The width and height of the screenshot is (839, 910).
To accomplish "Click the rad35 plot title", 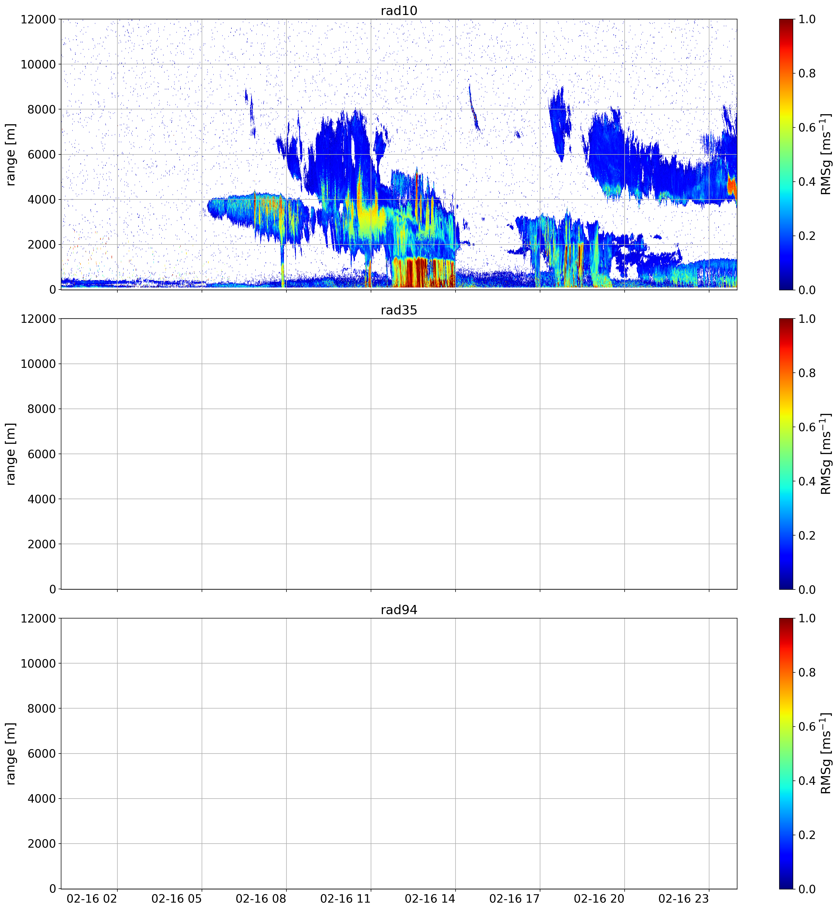I will click(398, 310).
